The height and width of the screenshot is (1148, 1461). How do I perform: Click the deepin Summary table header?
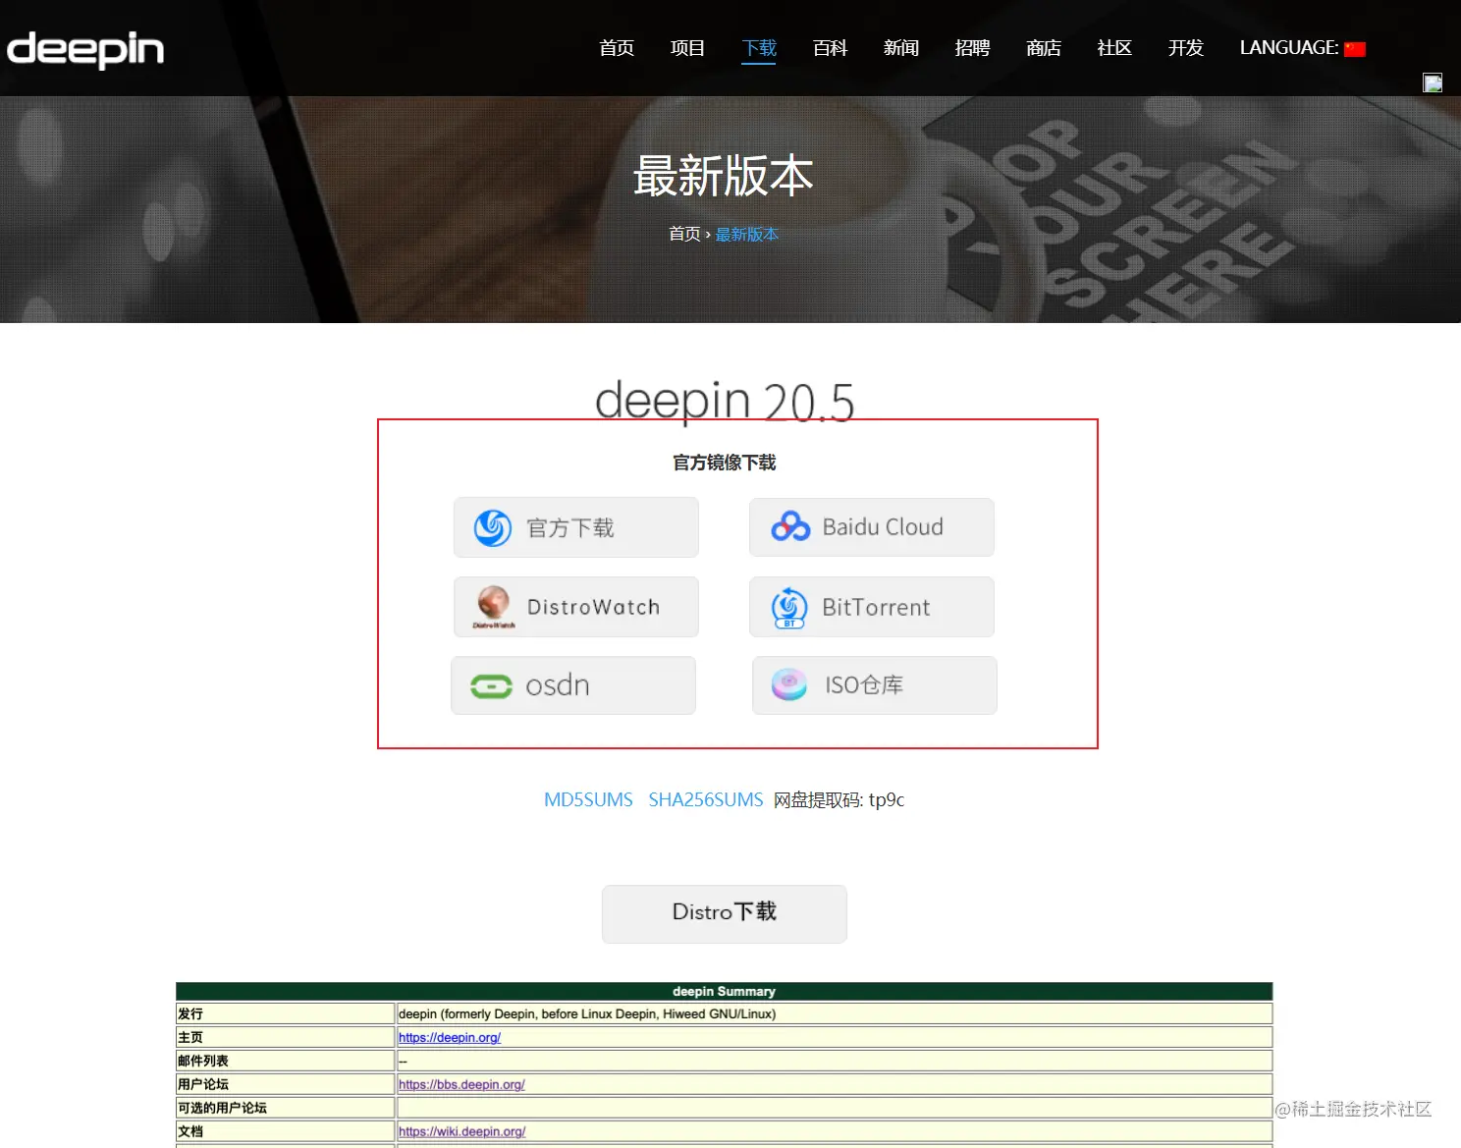tap(724, 992)
